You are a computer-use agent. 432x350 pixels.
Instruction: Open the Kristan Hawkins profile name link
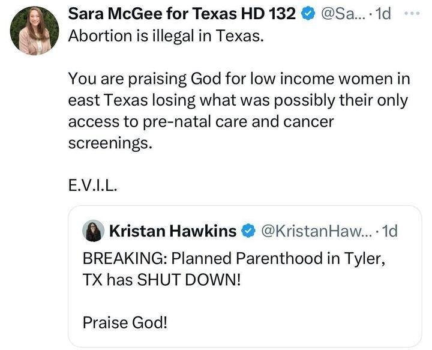pos(173,231)
